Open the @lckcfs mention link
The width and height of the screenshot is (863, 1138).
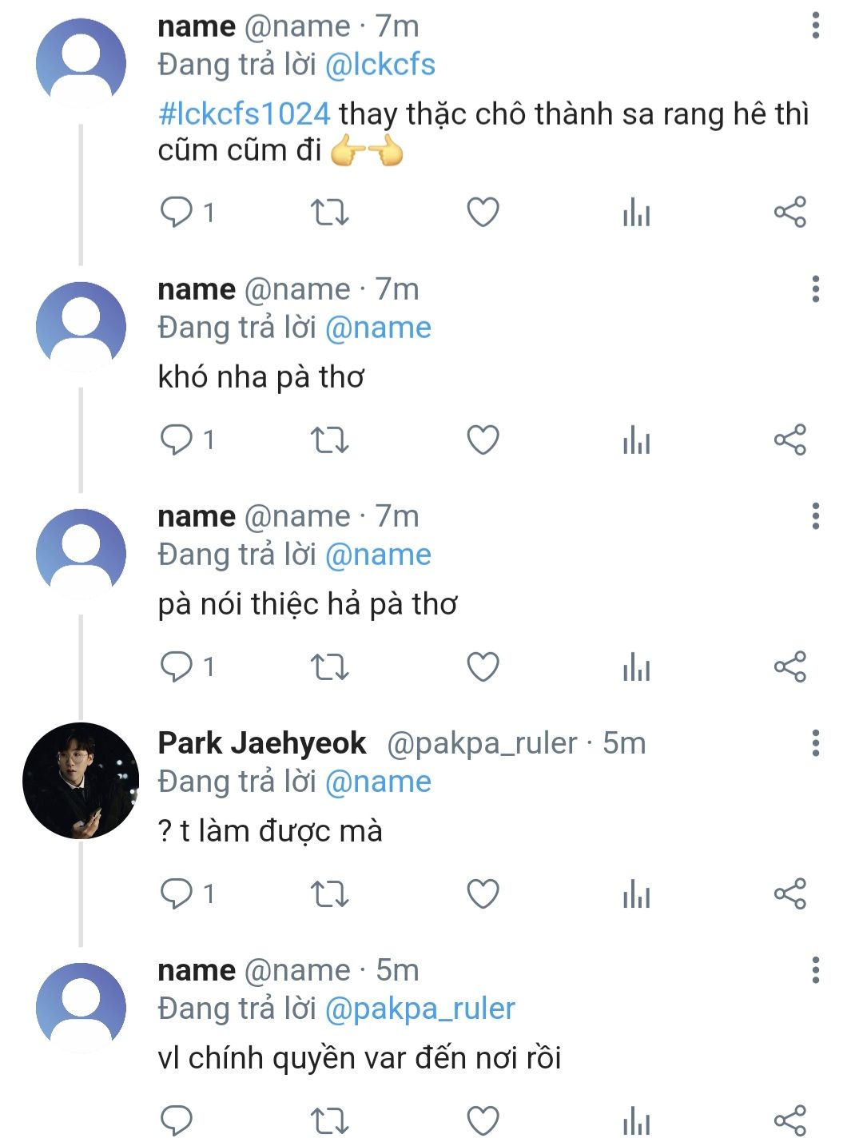point(380,65)
